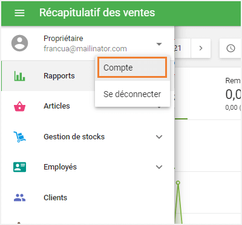Click the Propriétaire label
Image resolution: width=242 pixels, height=225 pixels.
pyautogui.click(x=64, y=38)
